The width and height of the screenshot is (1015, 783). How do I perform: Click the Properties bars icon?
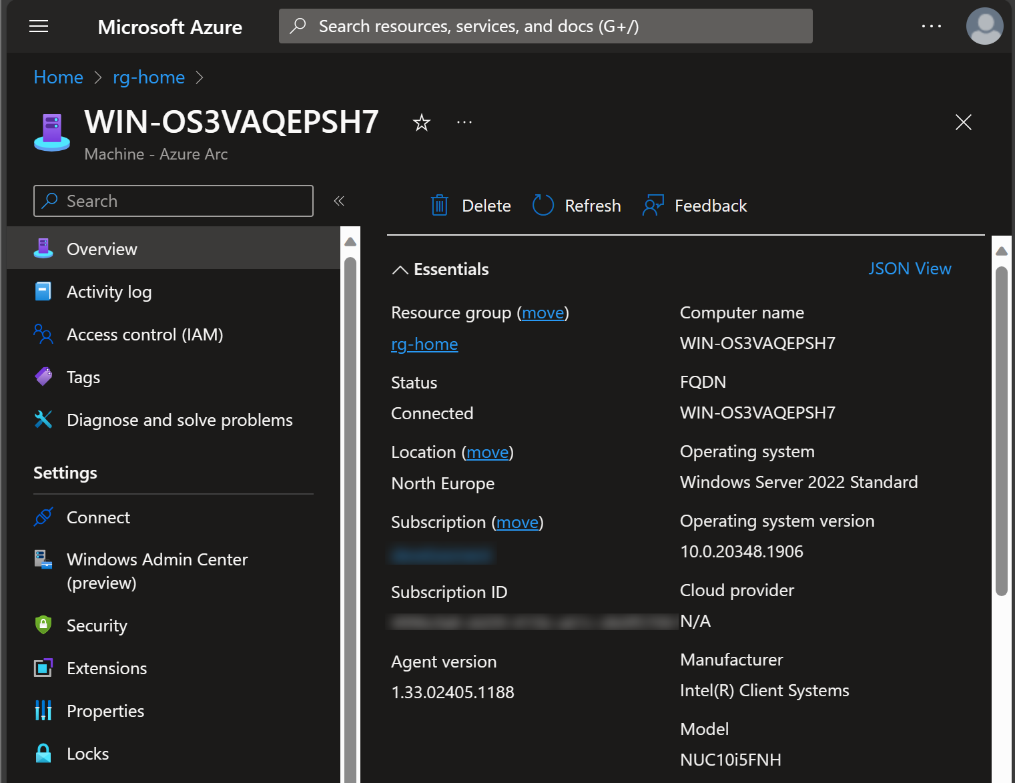click(43, 710)
